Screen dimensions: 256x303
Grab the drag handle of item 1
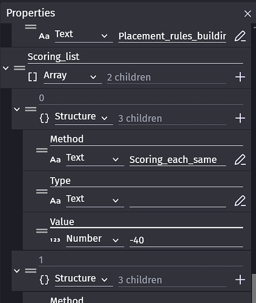tap(31, 271)
